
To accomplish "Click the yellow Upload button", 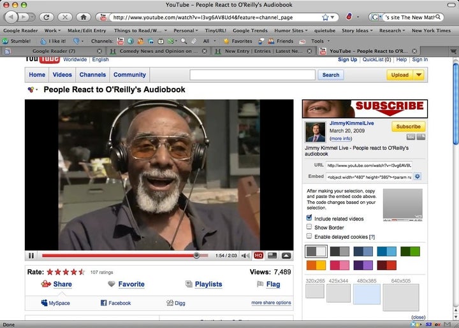I will tap(400, 75).
